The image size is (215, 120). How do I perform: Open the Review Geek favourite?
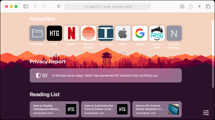pos(157,33)
